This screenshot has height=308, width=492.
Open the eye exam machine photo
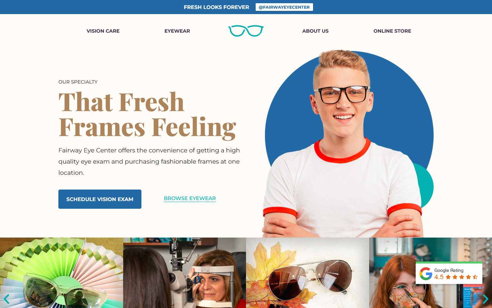(184, 273)
